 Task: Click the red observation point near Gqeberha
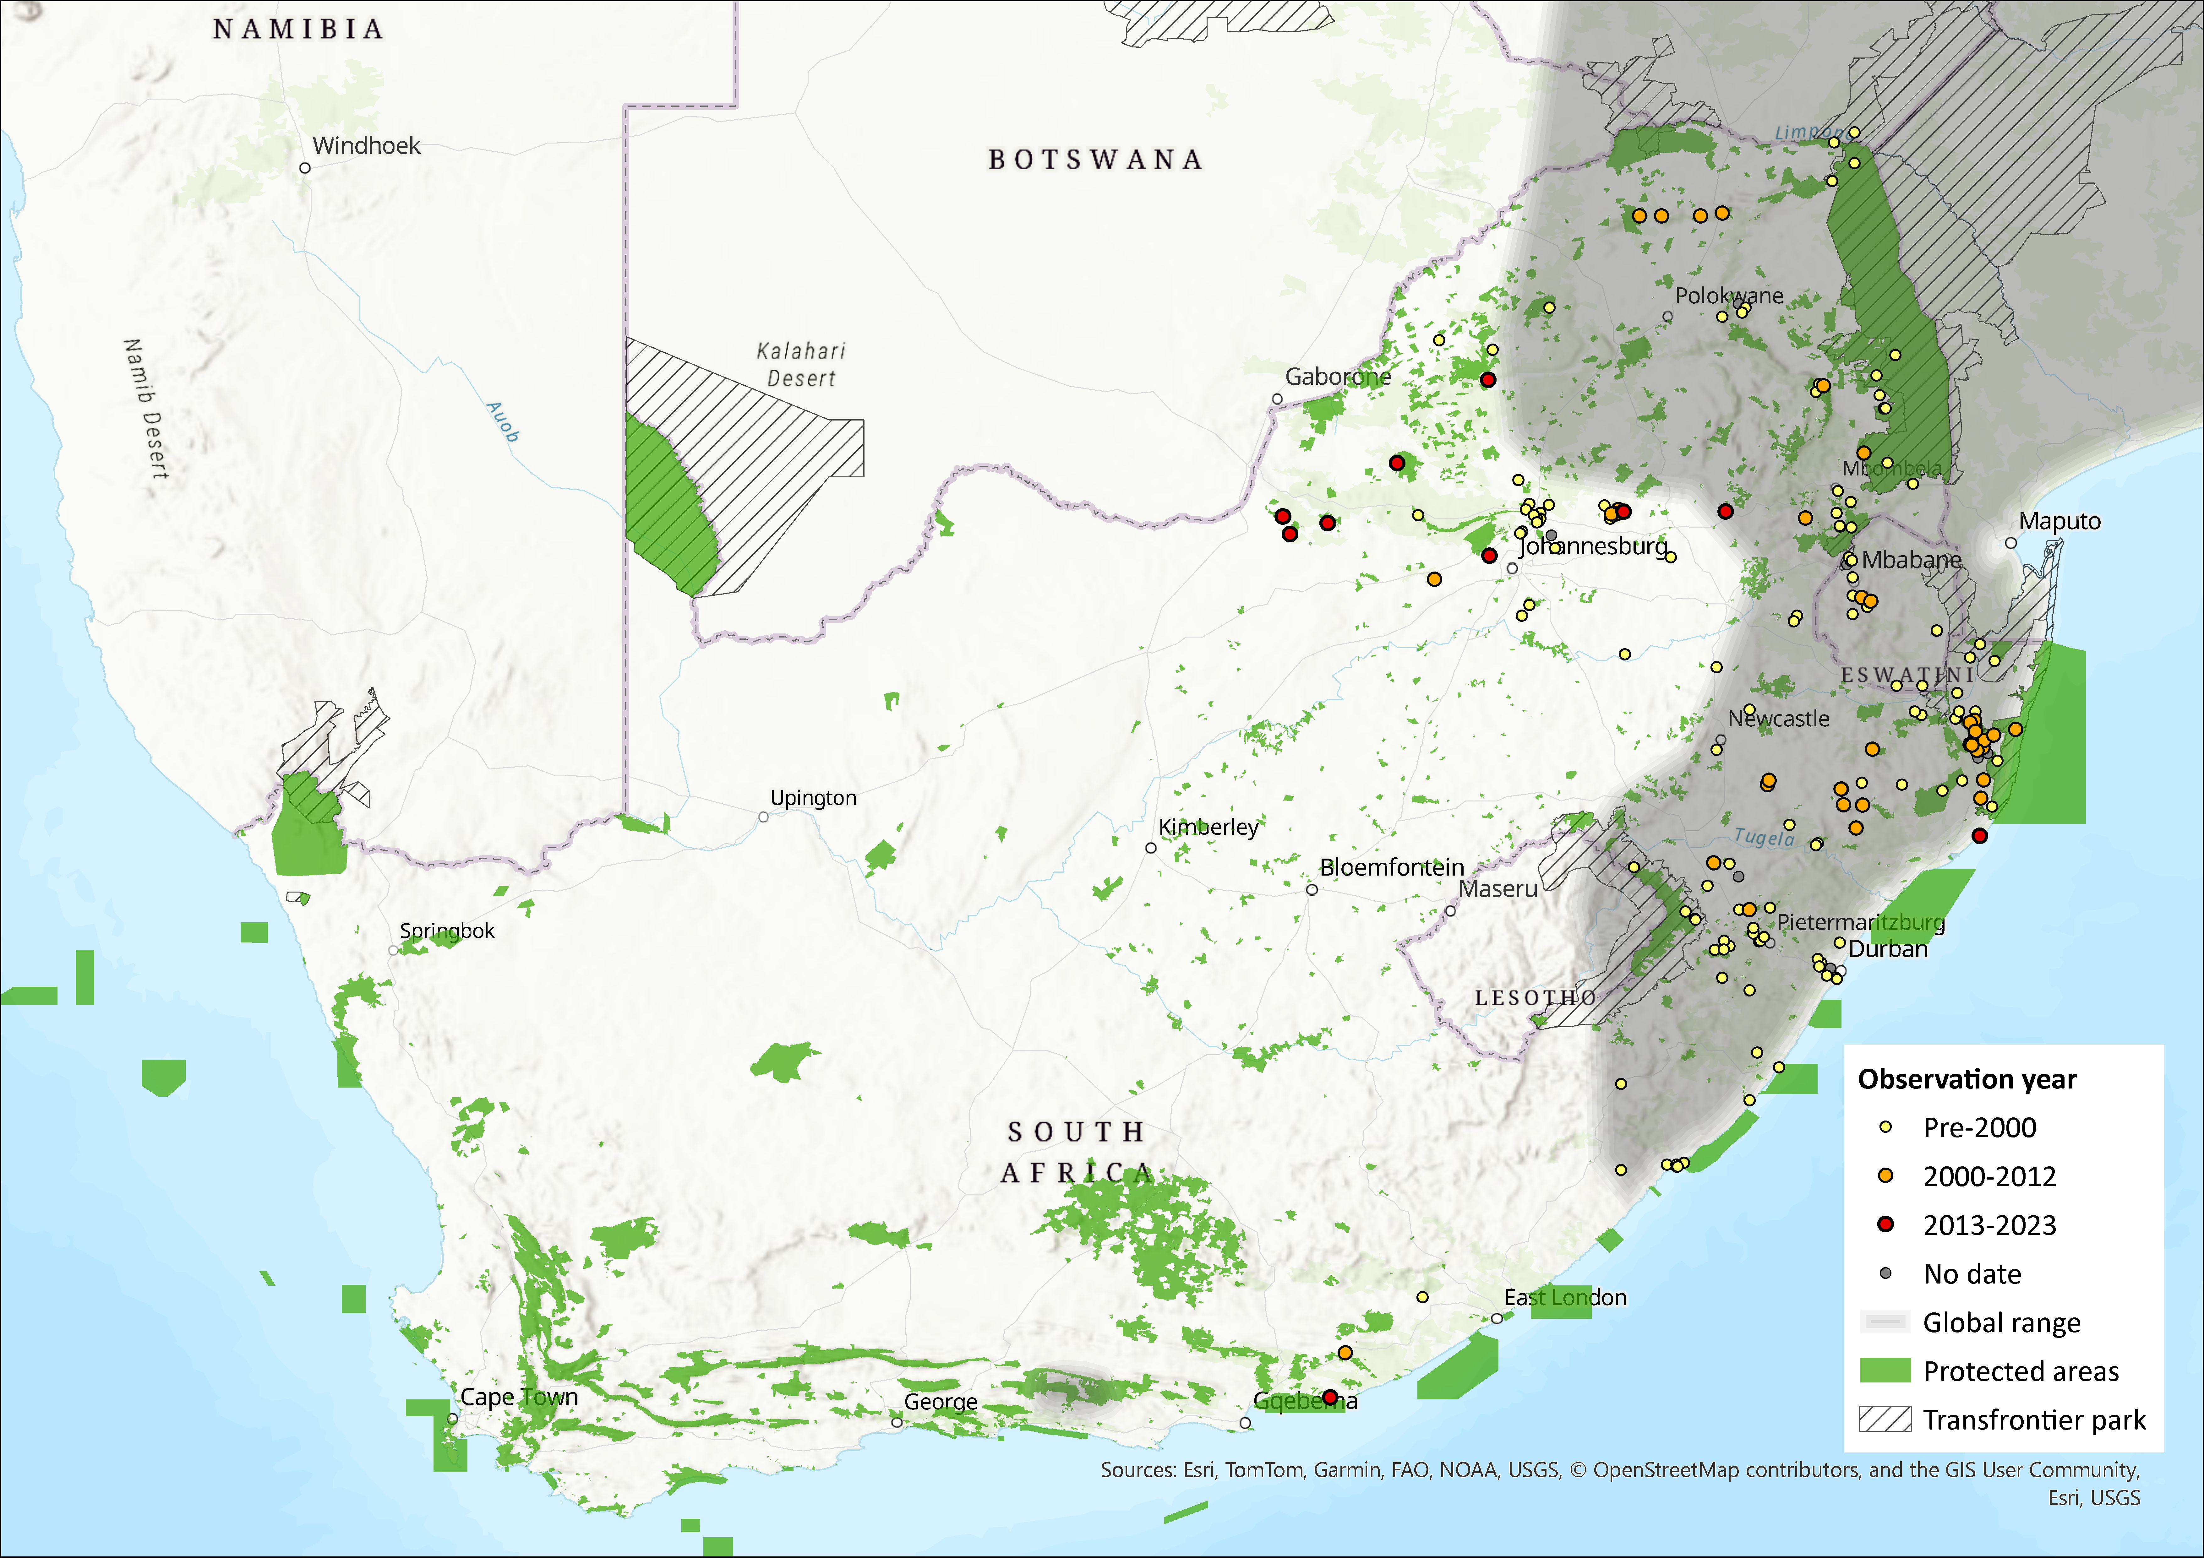tap(1329, 1397)
